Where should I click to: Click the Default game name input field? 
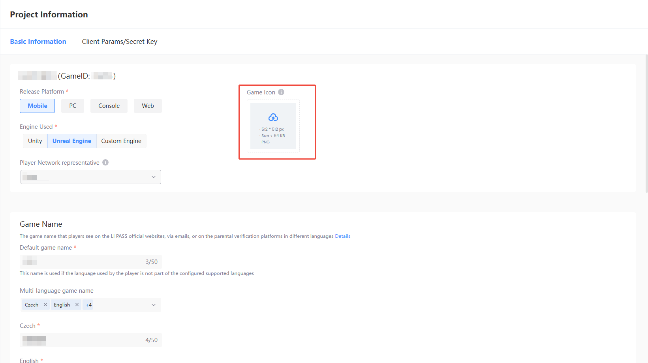[x=91, y=262]
